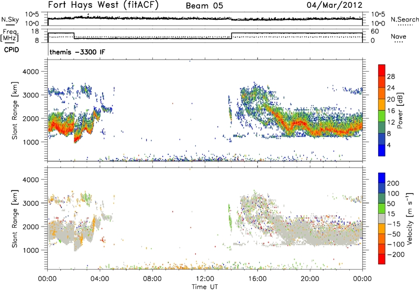Screen dimensions: 419x290
Task: Click the "Fort Hays West (fitACF)" title
Action: [103, 5]
